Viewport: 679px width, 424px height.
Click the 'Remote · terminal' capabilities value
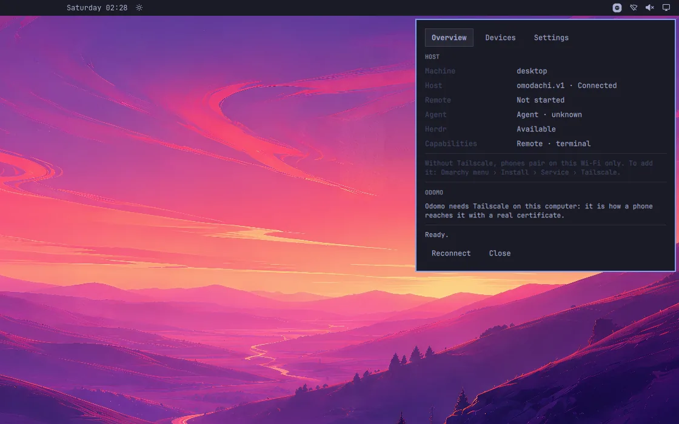click(554, 144)
